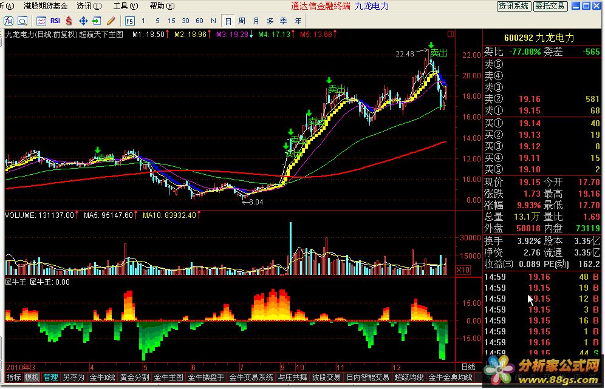Select daily (日) K-line period
The image size is (605, 389).
tap(228, 21)
